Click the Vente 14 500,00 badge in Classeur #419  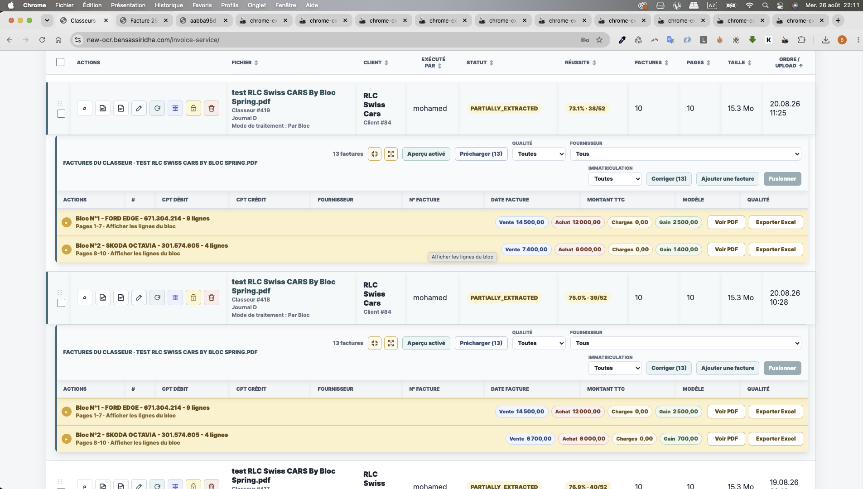[x=521, y=222]
